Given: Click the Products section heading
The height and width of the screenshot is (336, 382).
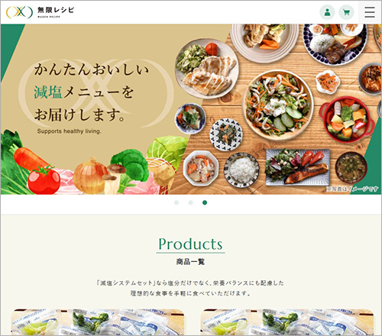Looking at the screenshot, I should [190, 244].
